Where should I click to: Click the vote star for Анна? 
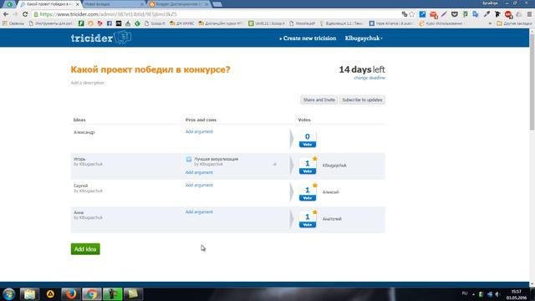click(314, 212)
